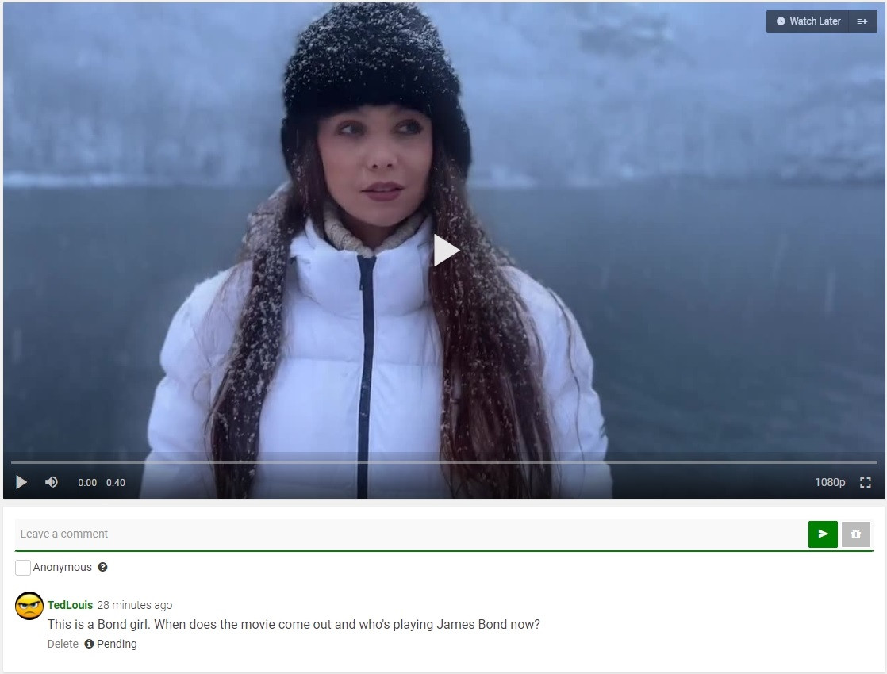887x674 pixels.
Task: Click the gray gift icon button
Action: coord(855,534)
